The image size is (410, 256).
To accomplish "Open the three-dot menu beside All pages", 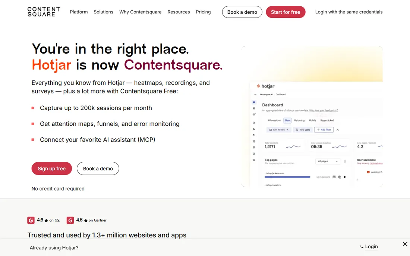I will pos(345,161).
